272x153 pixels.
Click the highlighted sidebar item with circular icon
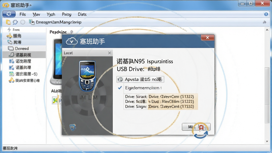click(24, 55)
